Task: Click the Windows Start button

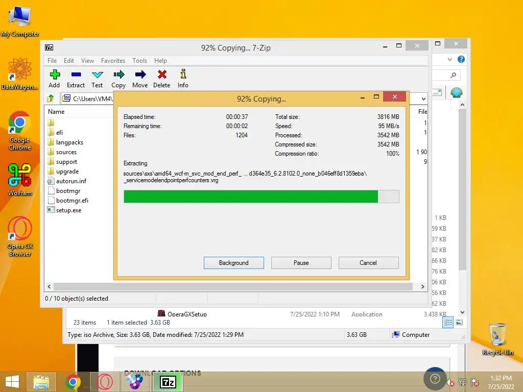Action: pos(12,382)
